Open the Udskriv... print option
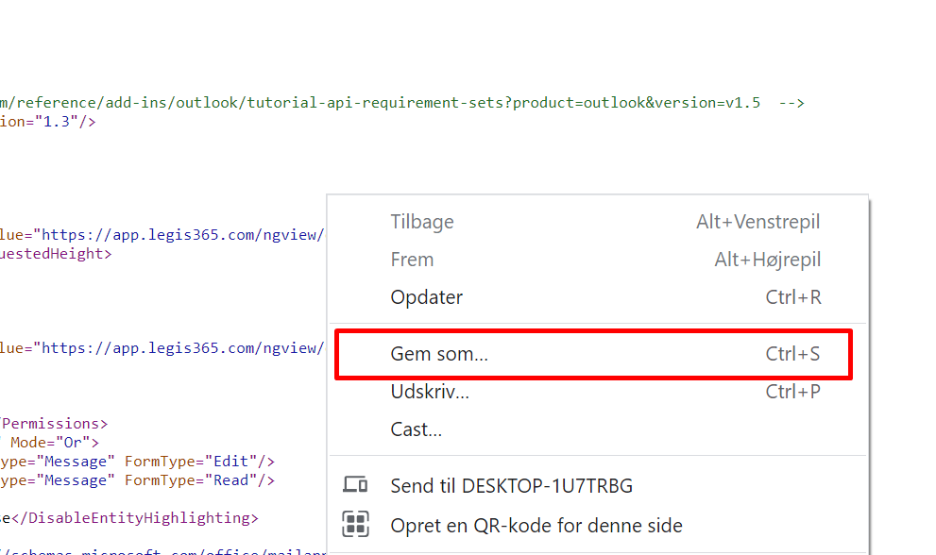Image resolution: width=936 pixels, height=555 pixels. tap(430, 392)
